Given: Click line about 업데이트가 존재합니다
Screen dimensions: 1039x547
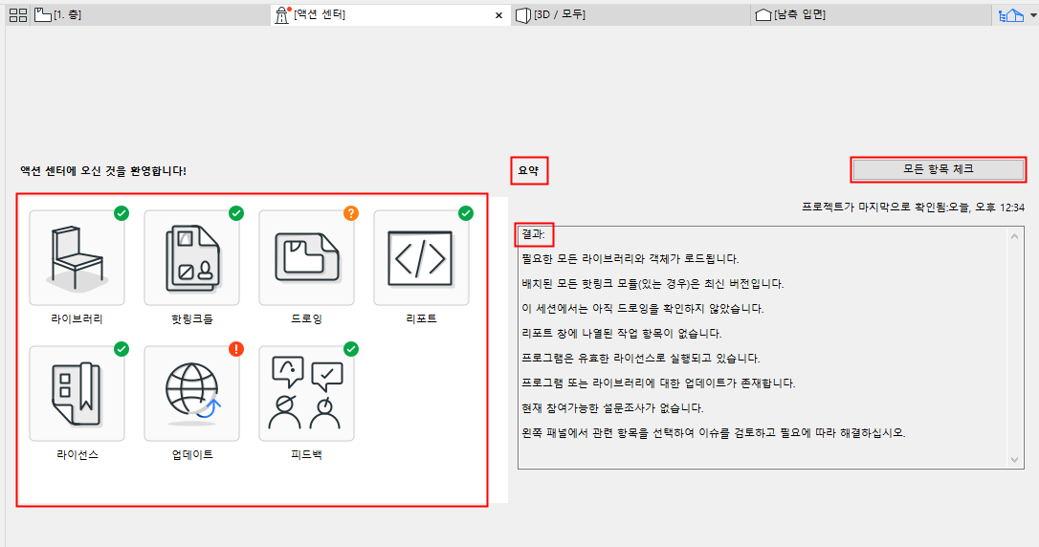Looking at the screenshot, I should pyautogui.click(x=658, y=383).
